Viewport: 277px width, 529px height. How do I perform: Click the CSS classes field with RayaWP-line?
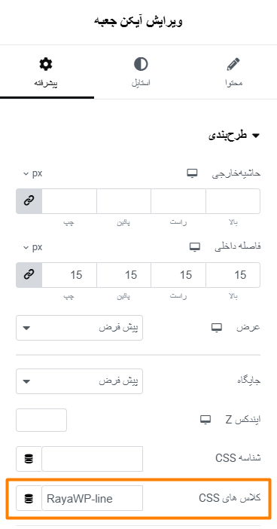pos(93,498)
